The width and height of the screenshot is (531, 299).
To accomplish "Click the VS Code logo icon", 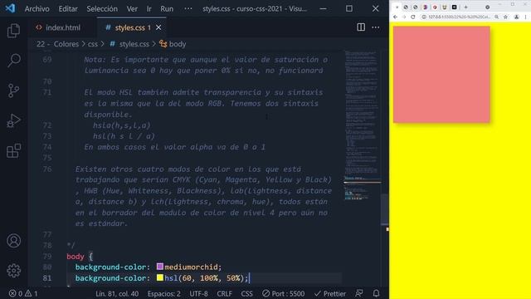I will pyautogui.click(x=10, y=8).
